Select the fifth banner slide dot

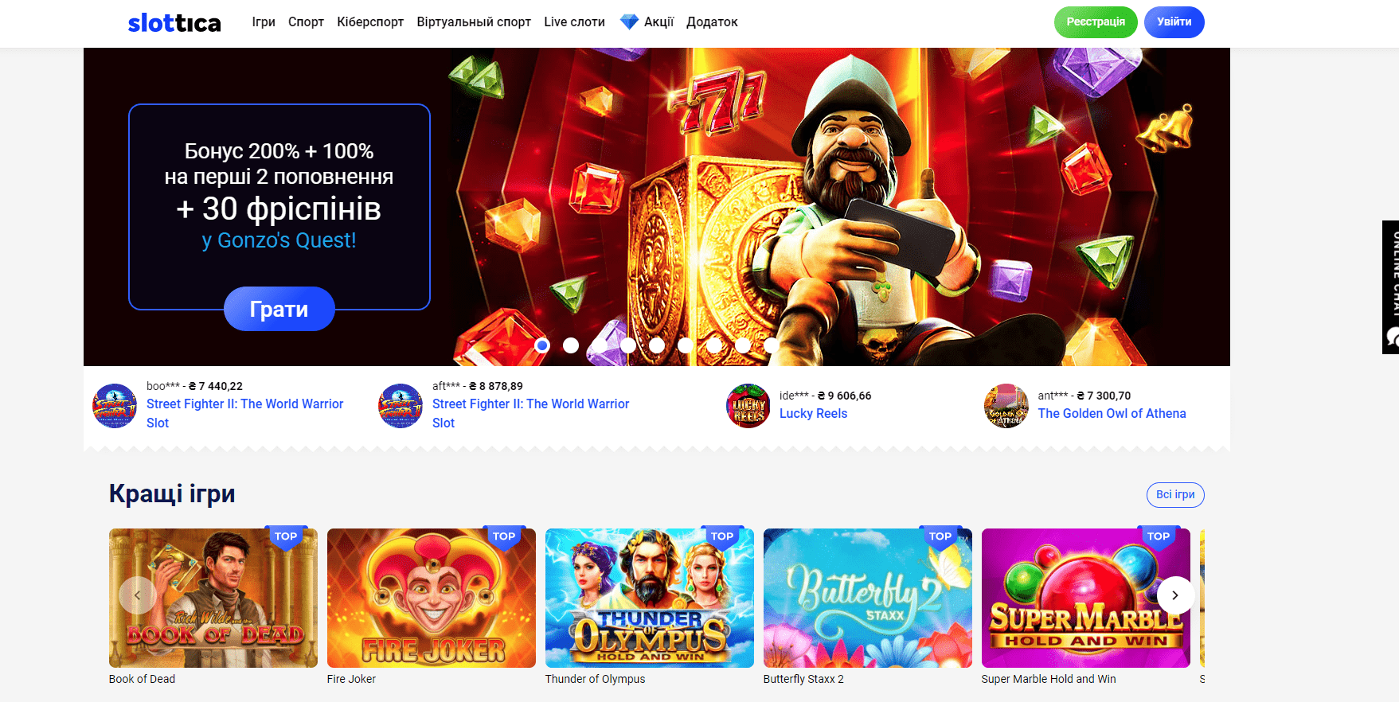coord(657,345)
